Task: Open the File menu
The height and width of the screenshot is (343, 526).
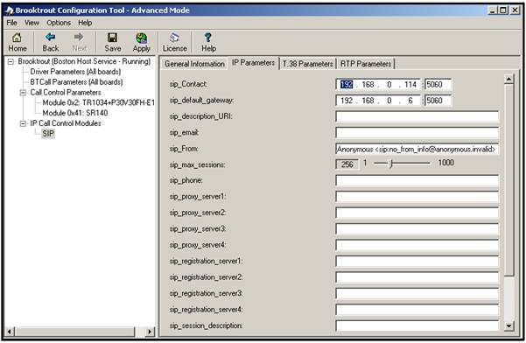Action: [11, 23]
